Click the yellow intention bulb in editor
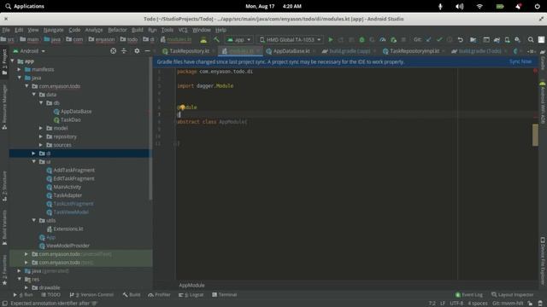Viewport: 547px width, 307px height. 182,107
